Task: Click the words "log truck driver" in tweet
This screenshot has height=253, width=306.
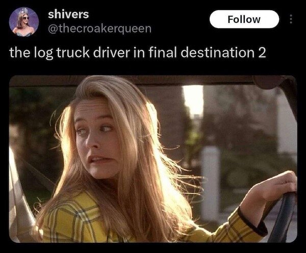Action: (82, 53)
